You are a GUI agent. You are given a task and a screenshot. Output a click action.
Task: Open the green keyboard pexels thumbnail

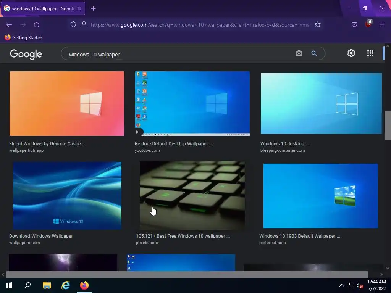pyautogui.click(x=192, y=196)
